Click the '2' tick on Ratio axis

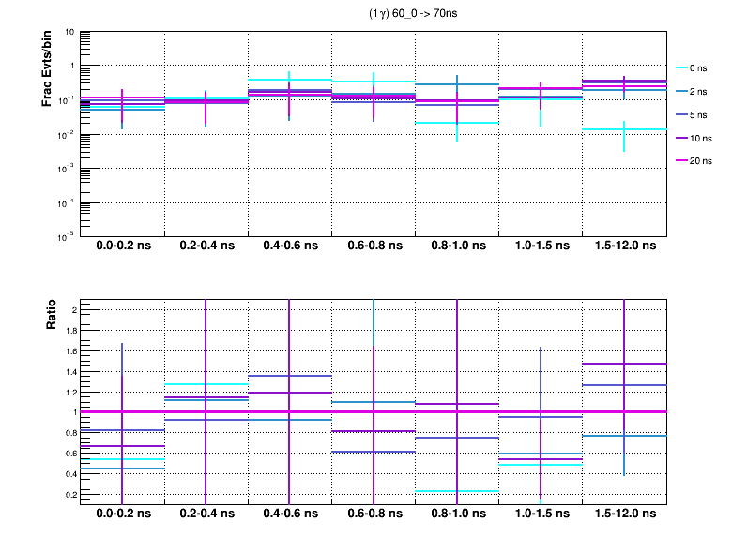tap(71, 310)
